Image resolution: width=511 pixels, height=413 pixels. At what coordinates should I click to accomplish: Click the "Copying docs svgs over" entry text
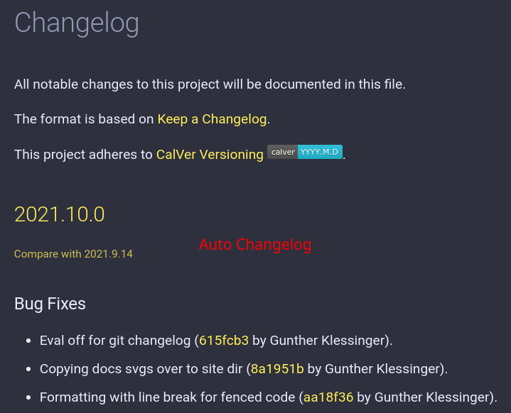(139, 368)
